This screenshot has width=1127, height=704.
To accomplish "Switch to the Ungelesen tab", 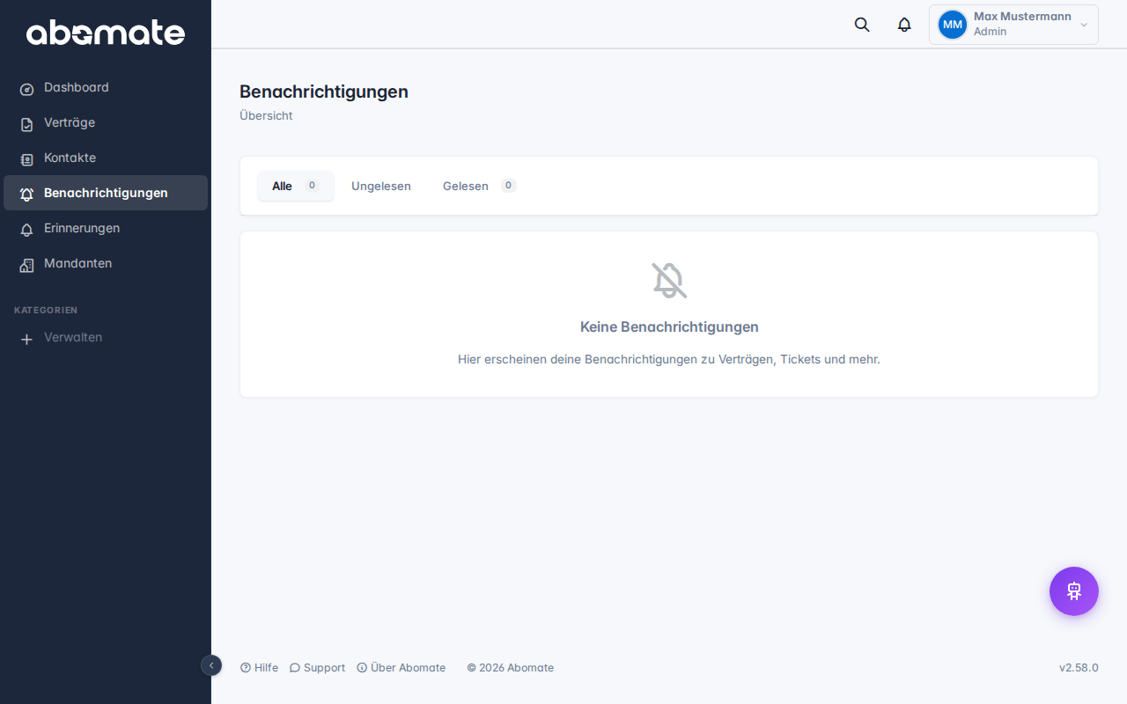I will 380,186.
